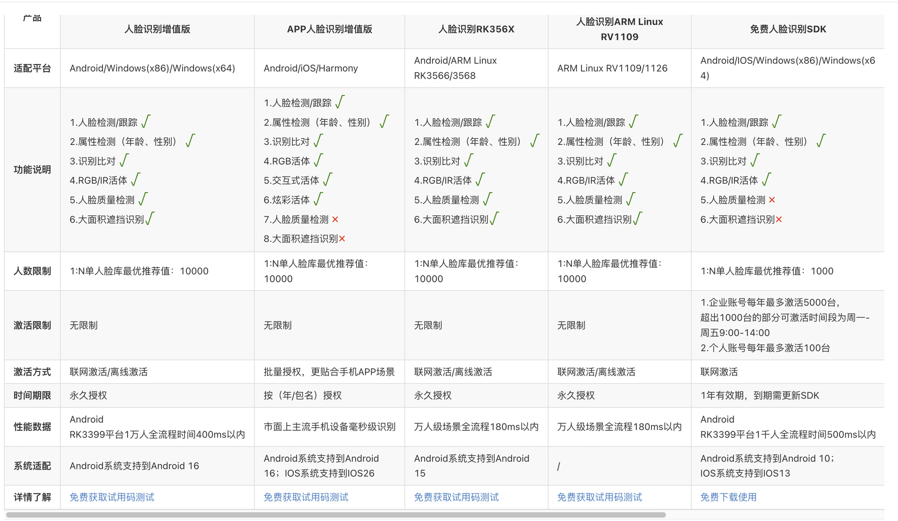The height and width of the screenshot is (521, 898).
Task: Click the 适配平台 row label
Action: 32,68
